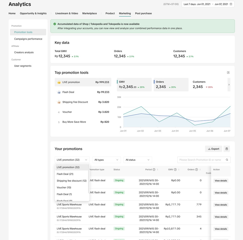Toggle the Orders metric card on chart
Image resolution: width=243 pixels, height=240 pixels.
point(171,85)
